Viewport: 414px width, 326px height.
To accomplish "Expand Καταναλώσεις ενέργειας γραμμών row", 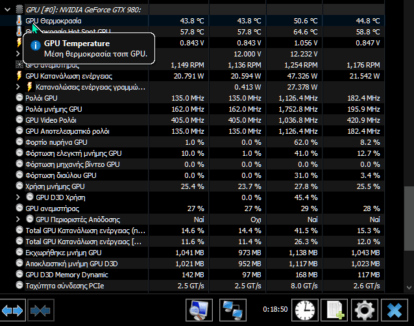I will click(x=18, y=87).
